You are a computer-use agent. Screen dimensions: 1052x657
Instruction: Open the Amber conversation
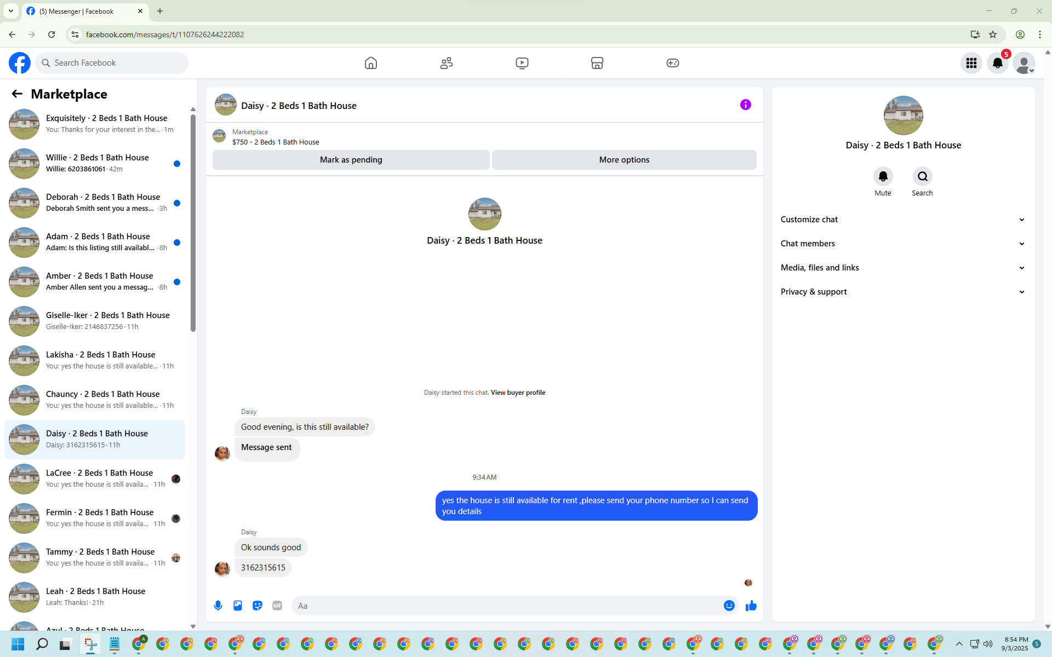point(94,281)
